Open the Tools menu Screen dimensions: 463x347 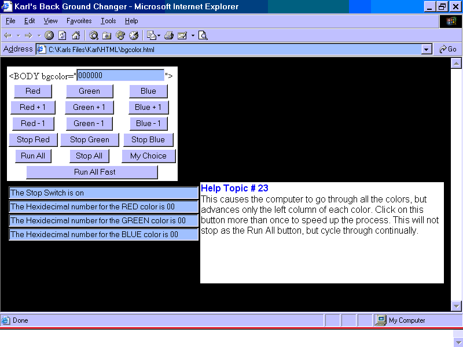coord(108,21)
